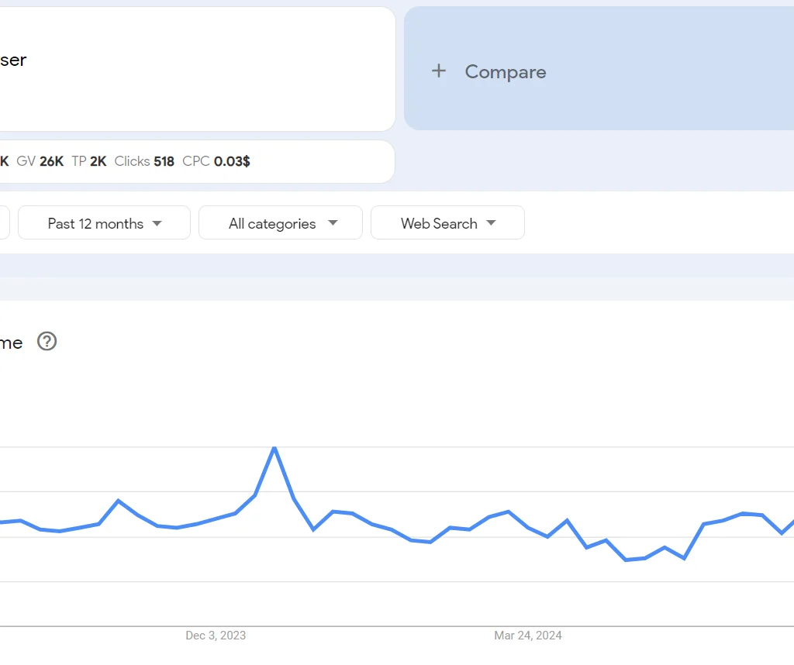The width and height of the screenshot is (794, 665).
Task: Open the Past 12 months dropdown
Action: (x=103, y=222)
